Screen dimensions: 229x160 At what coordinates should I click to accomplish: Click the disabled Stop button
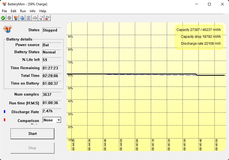(32, 148)
